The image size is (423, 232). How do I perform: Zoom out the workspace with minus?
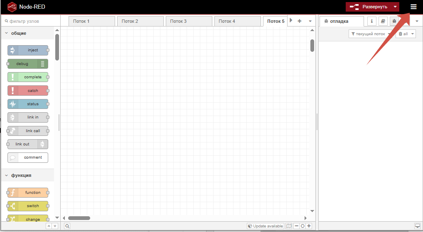[296, 226]
